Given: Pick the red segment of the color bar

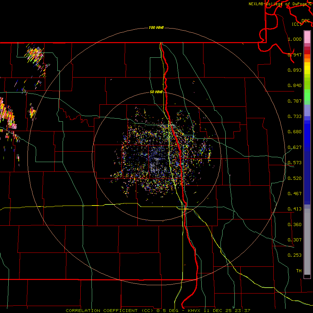Looking at the screenshot, I should (x=307, y=52).
